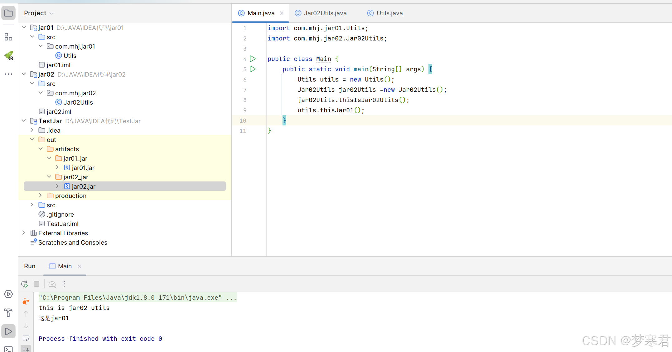Open the Services tool window icon

tap(8, 294)
